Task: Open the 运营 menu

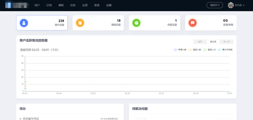Action: (85, 5)
